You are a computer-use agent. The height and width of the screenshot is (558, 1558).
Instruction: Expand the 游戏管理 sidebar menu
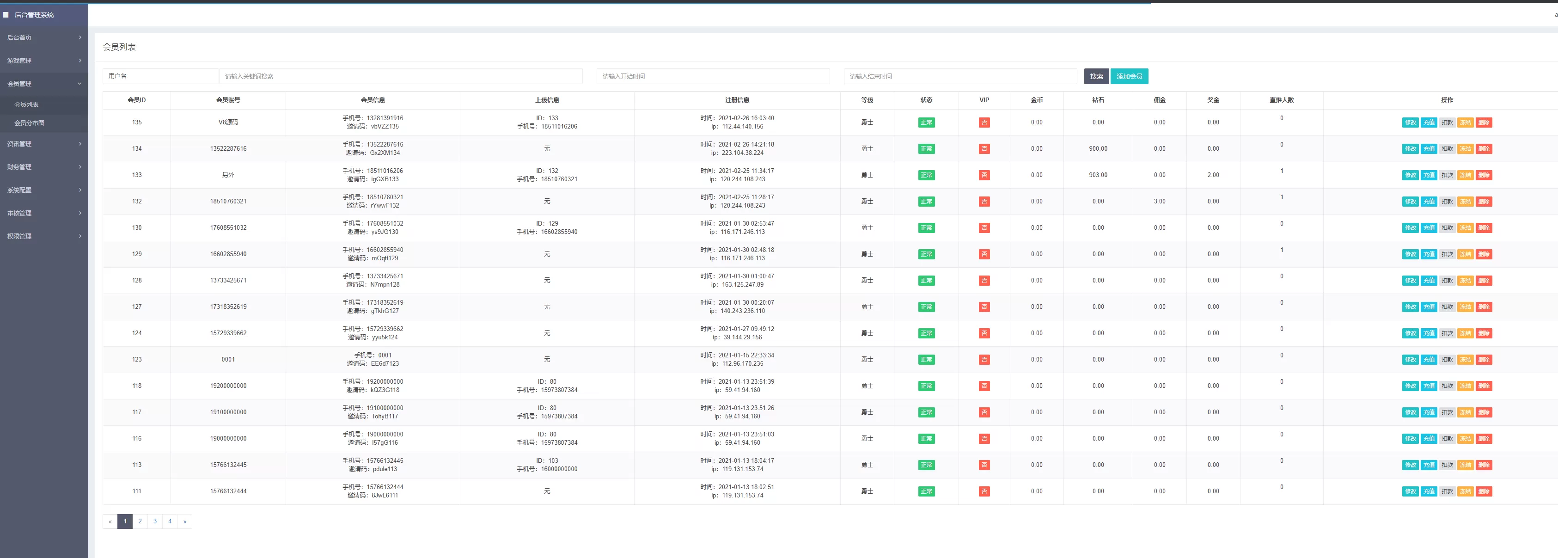click(43, 61)
